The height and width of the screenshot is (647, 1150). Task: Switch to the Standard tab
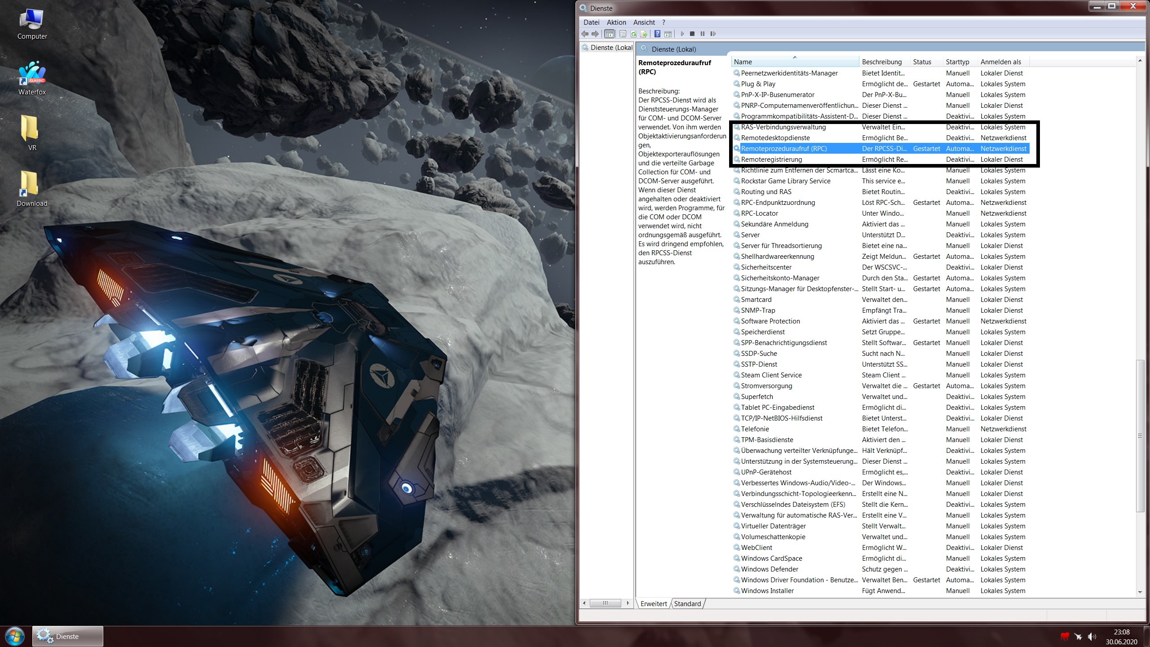coord(687,604)
